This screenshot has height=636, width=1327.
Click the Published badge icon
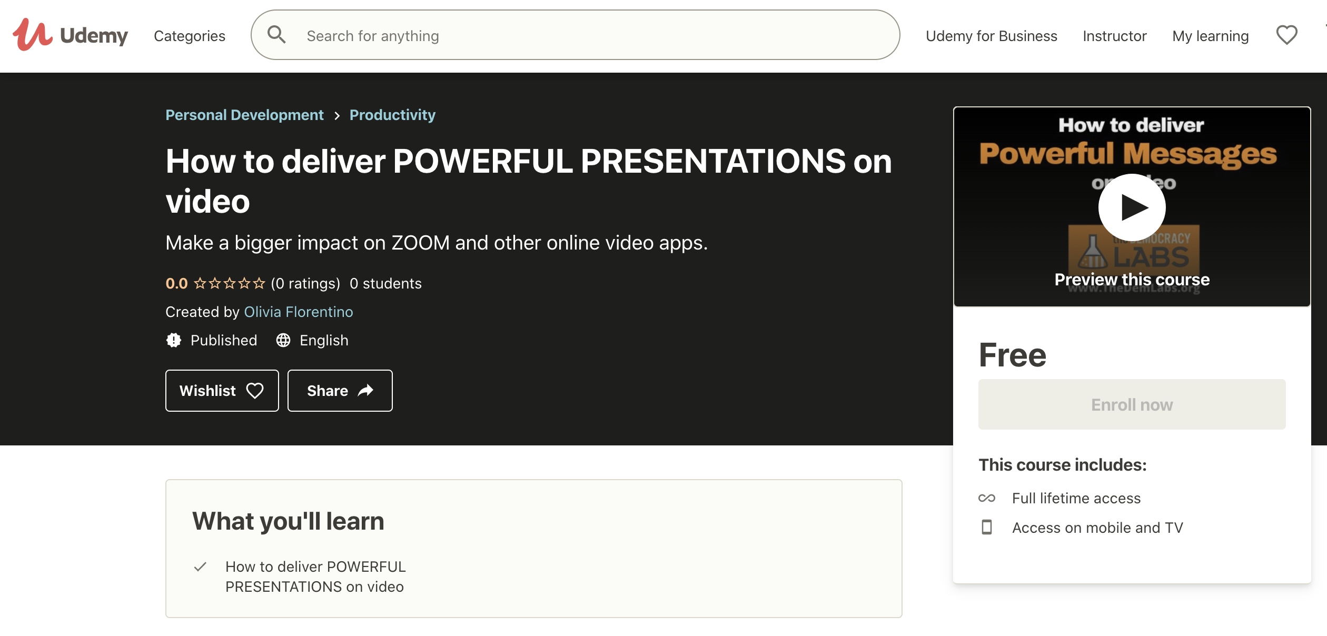[174, 340]
